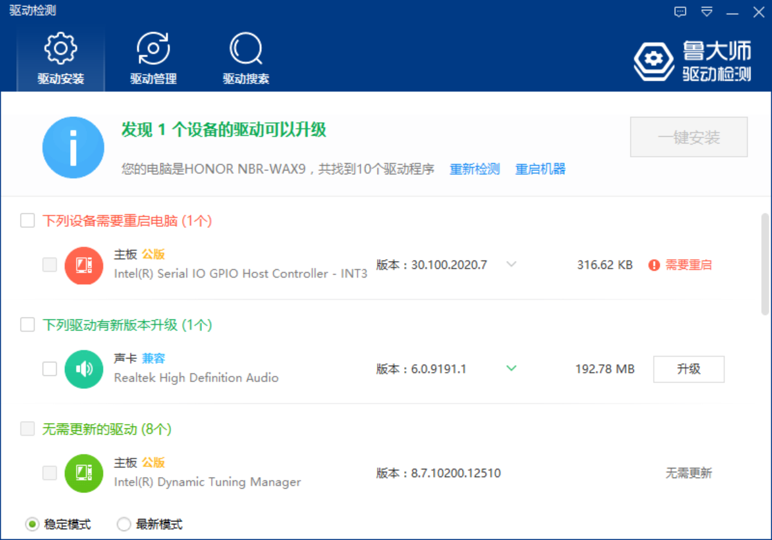Click the 192.78 MB size text
Image resolution: width=772 pixels, height=540 pixels.
pos(605,369)
